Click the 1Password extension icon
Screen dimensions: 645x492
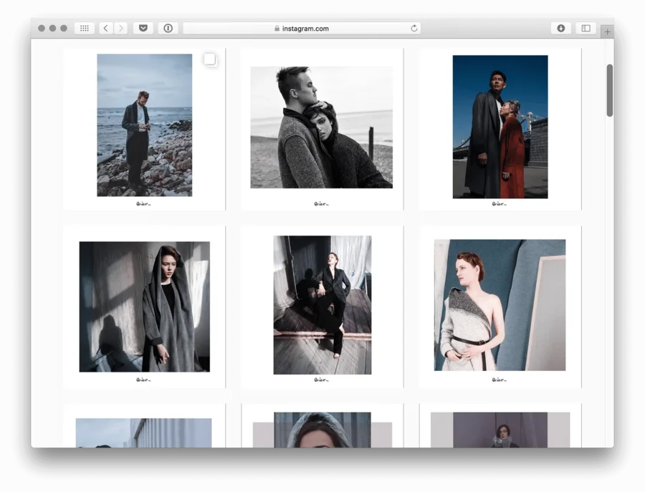(168, 29)
